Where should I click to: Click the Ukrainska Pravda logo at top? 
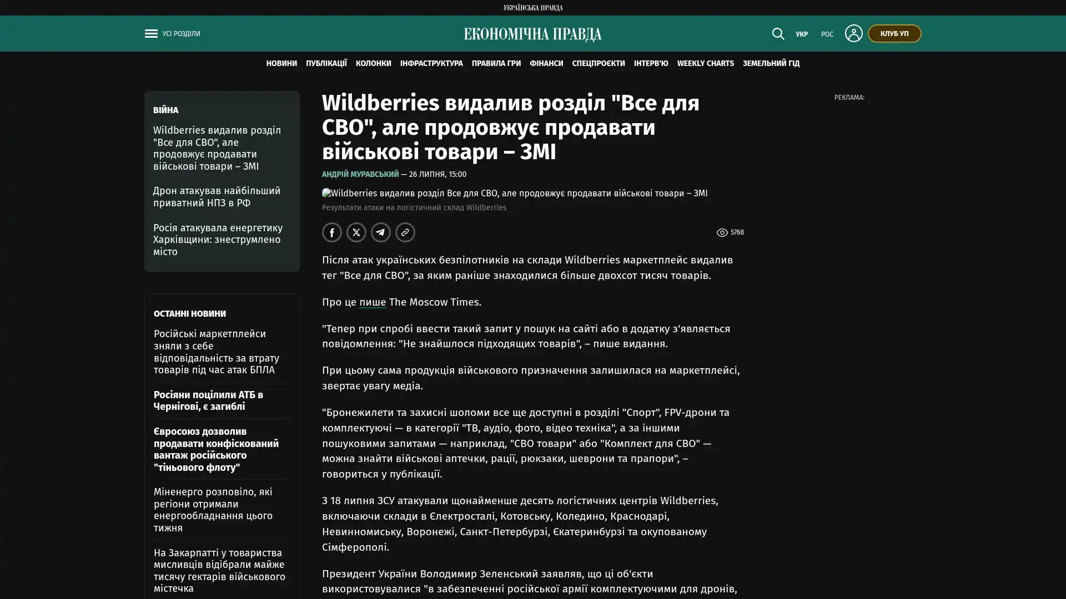[533, 8]
